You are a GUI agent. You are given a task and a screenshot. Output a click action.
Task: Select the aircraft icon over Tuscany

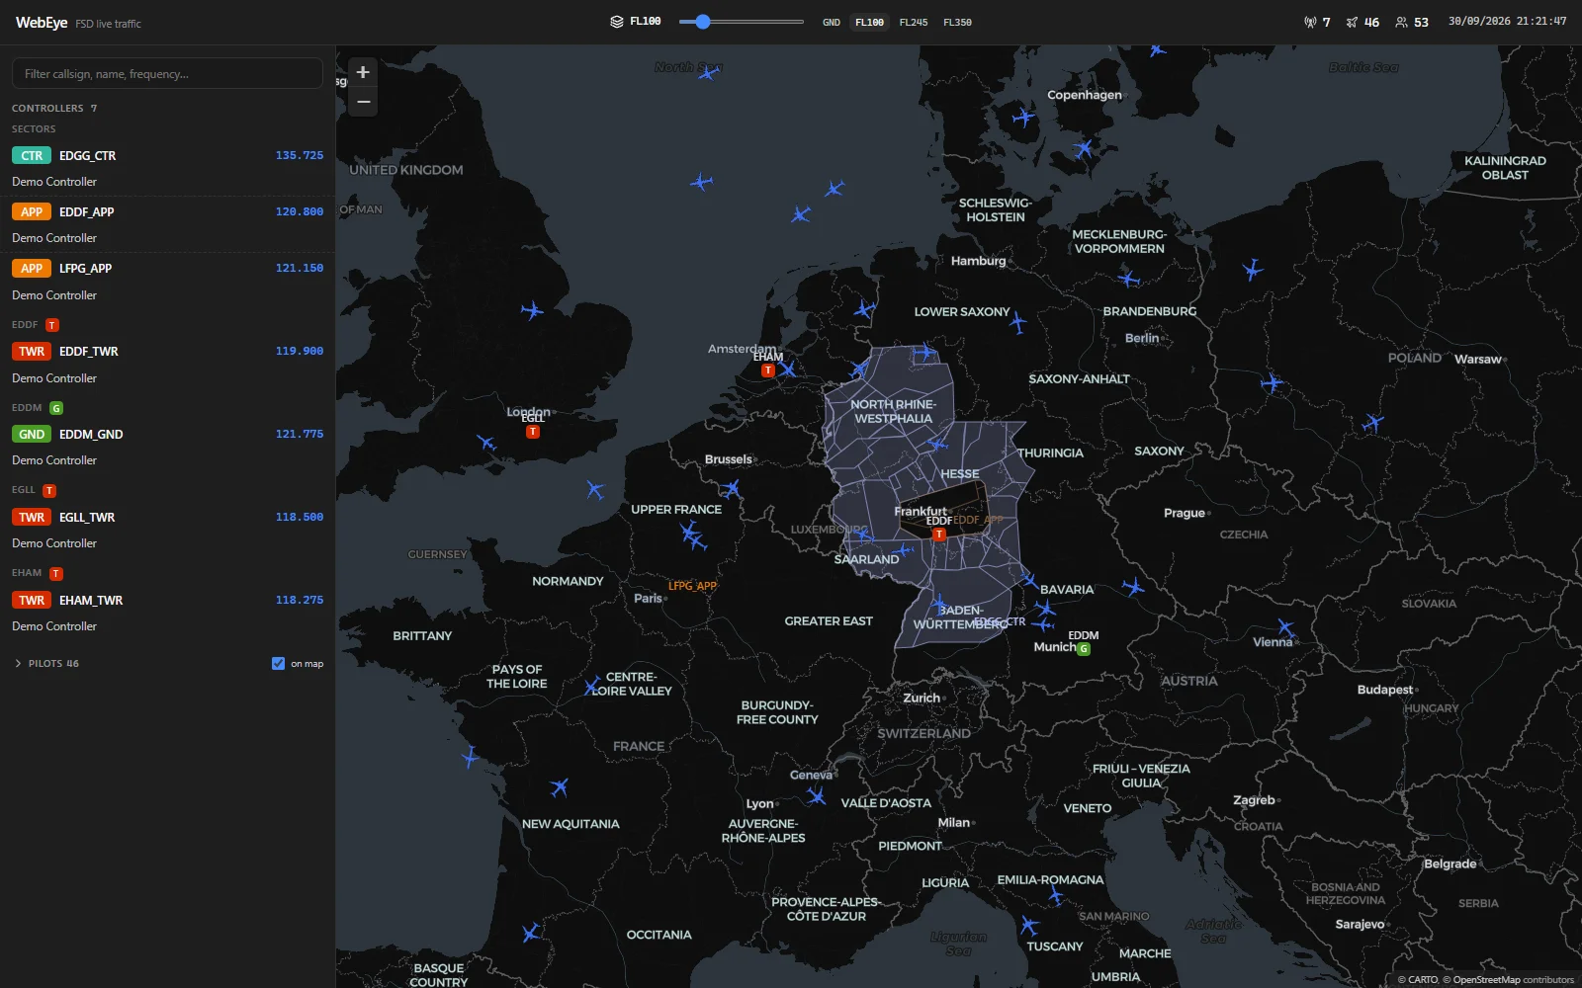pos(1029,926)
